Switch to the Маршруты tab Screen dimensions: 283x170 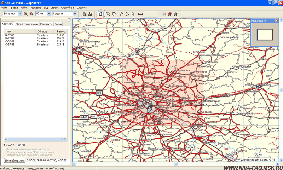click(x=46, y=24)
